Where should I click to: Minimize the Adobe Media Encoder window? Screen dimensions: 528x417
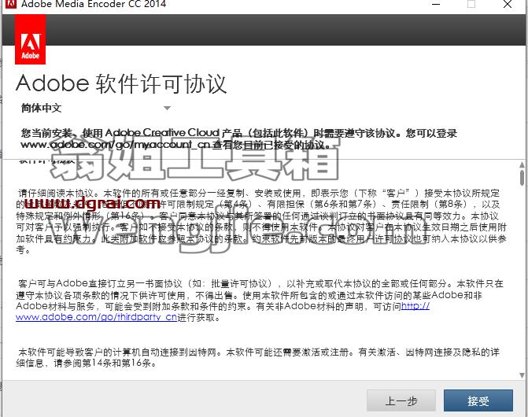(436, 4)
